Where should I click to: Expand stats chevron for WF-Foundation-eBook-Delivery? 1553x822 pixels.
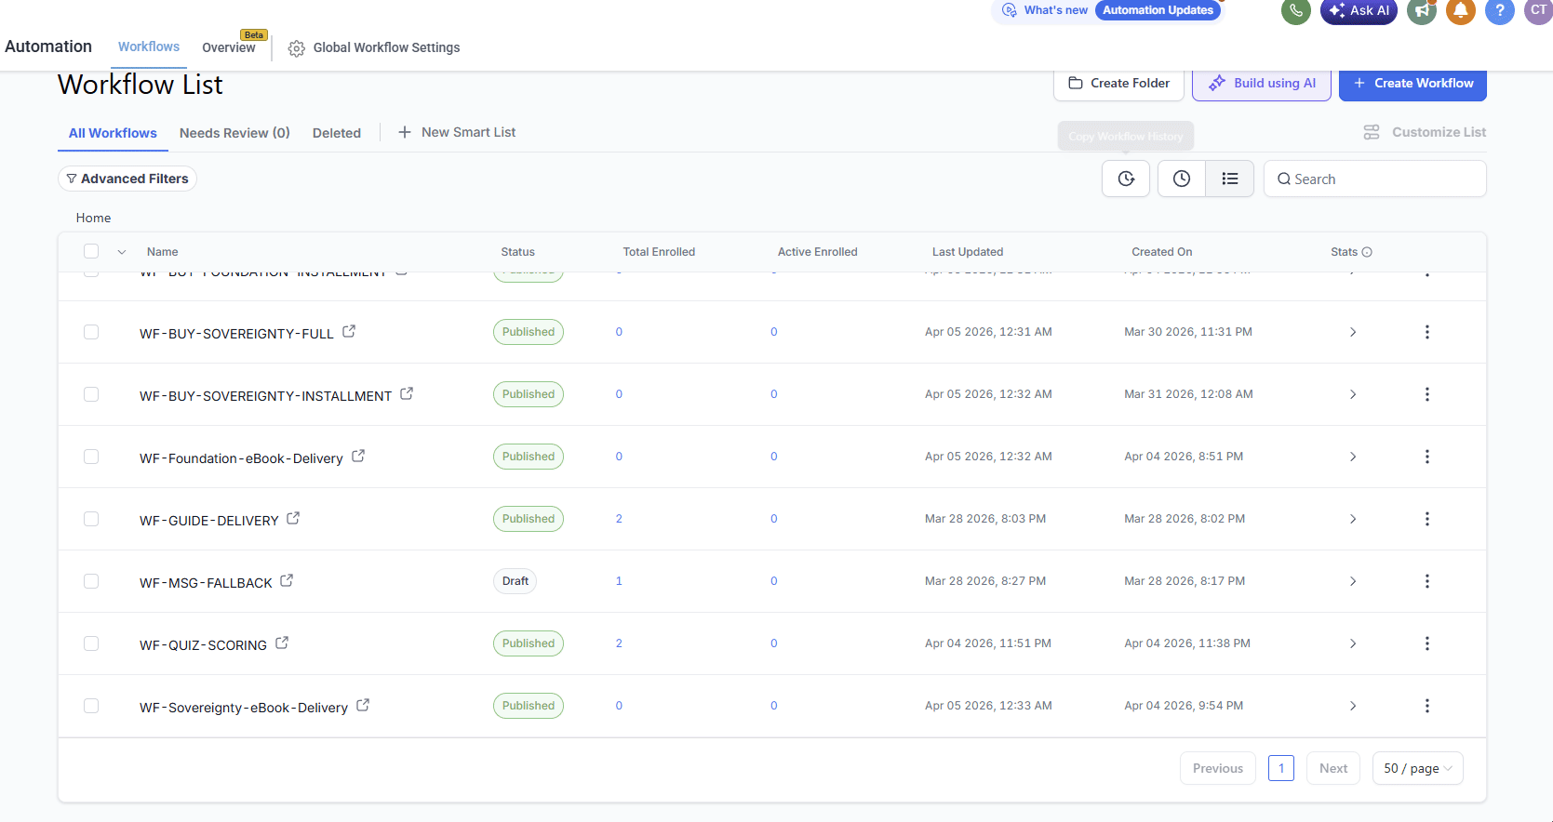pyautogui.click(x=1353, y=457)
